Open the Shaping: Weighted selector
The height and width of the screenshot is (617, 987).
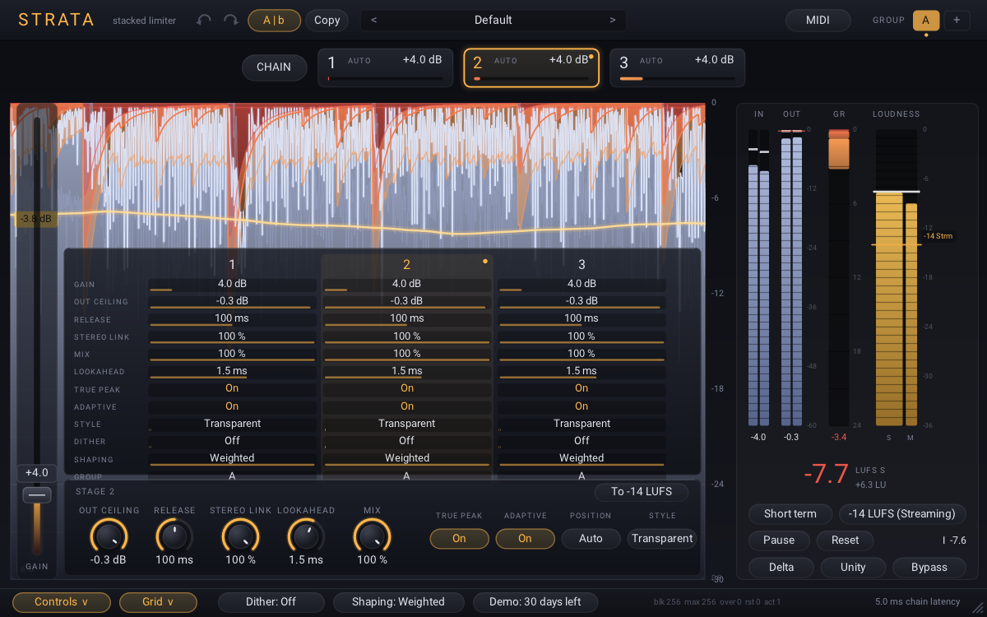coord(398,602)
